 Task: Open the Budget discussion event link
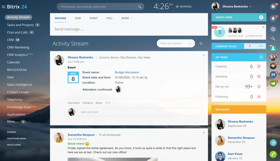point(127,72)
